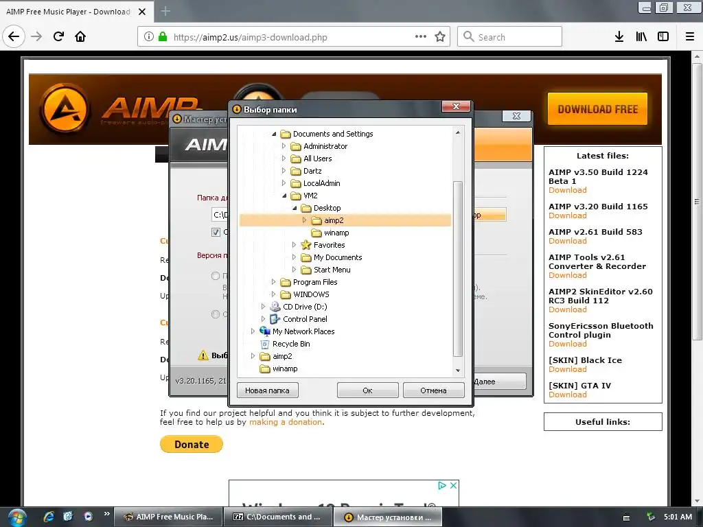The image size is (703, 527).
Task: Click the tree scrollbar down arrow
Action: pos(458,370)
